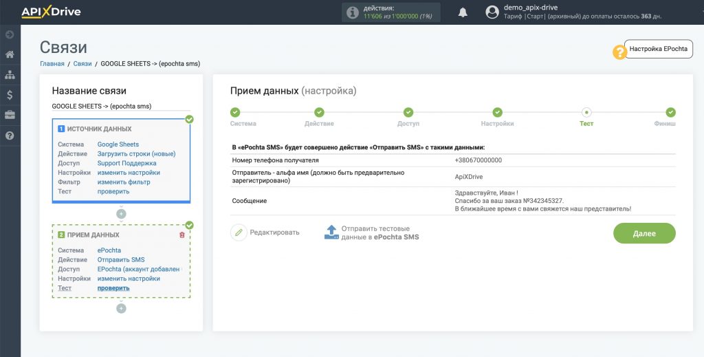Open the Support Поддержка access link
Viewport: 704px width, 357px height.
(x=126, y=163)
